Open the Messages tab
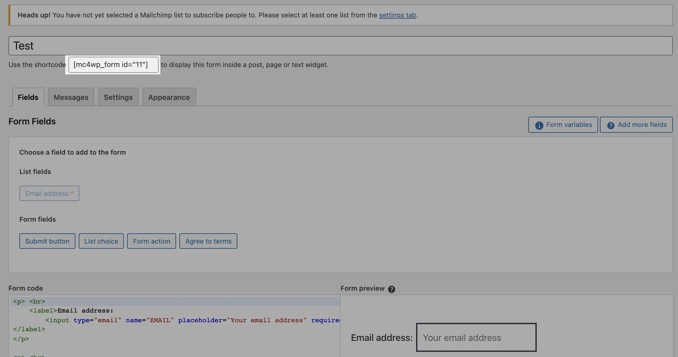The width and height of the screenshot is (678, 357). point(71,97)
